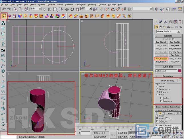Activate the Select and Move tool
Viewport: 184px width, 139px height.
(x=67, y=9)
